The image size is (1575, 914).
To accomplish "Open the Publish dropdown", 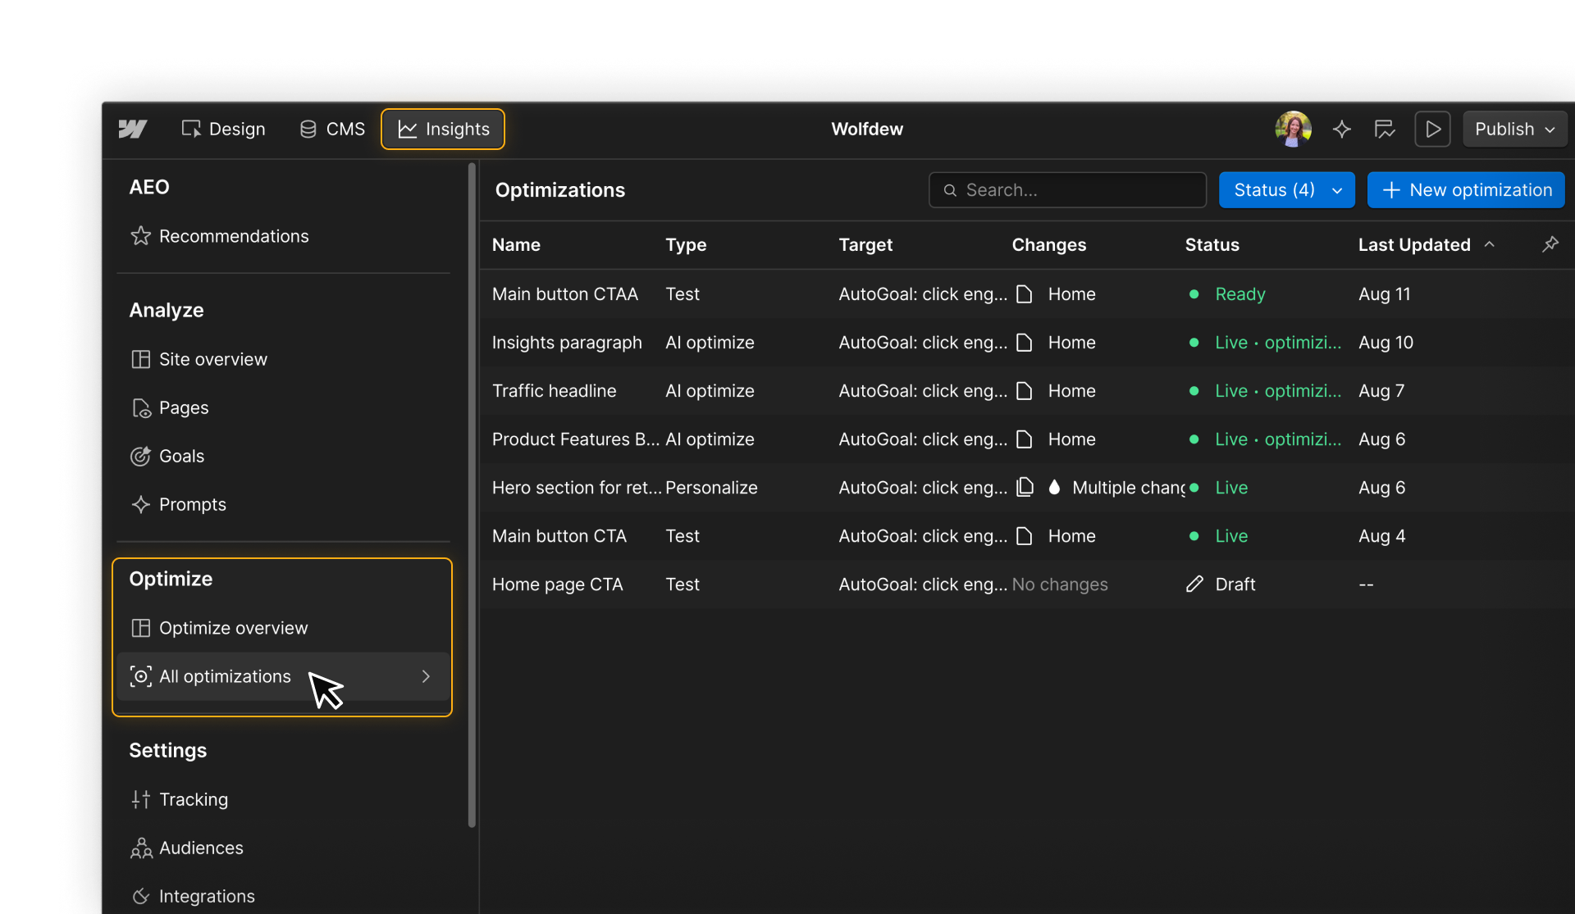I will point(1514,129).
